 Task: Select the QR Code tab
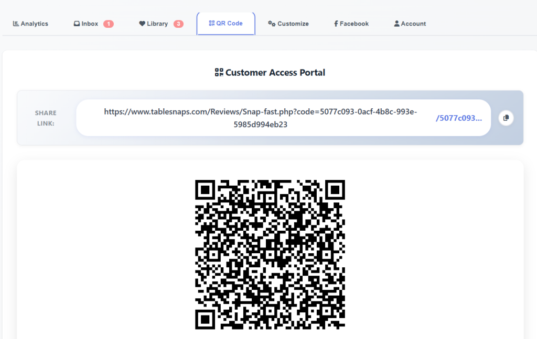(225, 23)
